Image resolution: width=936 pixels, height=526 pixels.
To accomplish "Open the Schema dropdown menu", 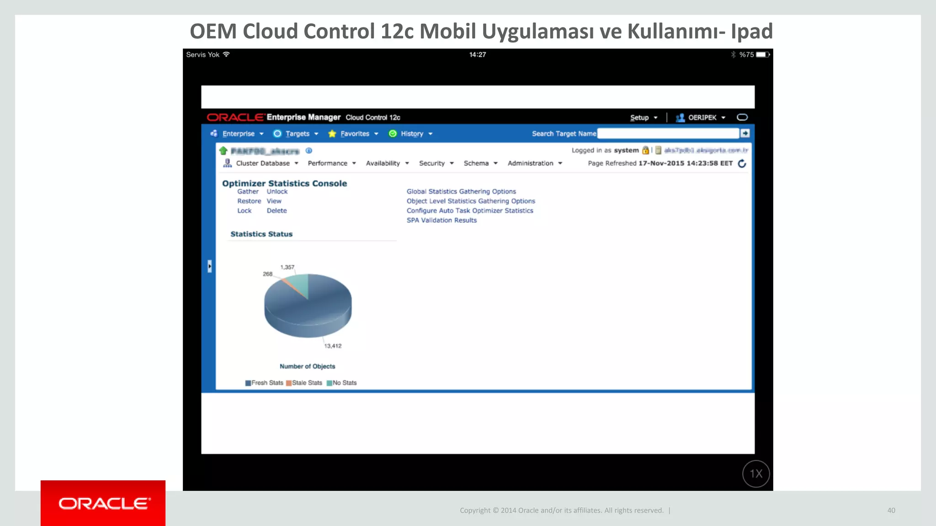I will tap(480, 163).
